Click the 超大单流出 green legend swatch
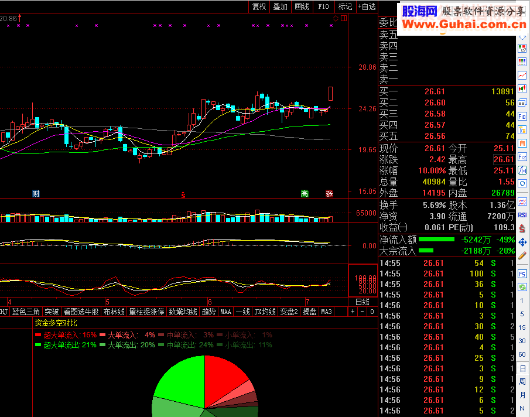This screenshot has height=417, width=530. pyautogui.click(x=38, y=345)
